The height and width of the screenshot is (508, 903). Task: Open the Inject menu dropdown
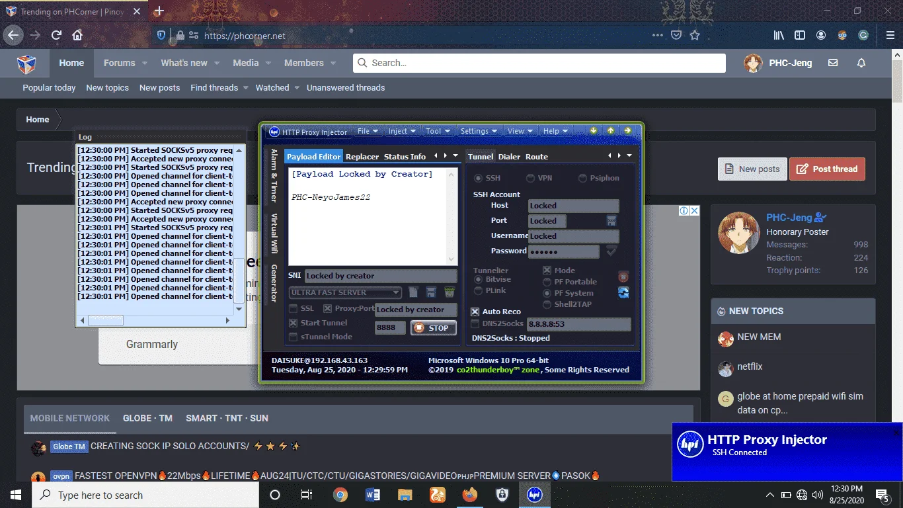[402, 131]
